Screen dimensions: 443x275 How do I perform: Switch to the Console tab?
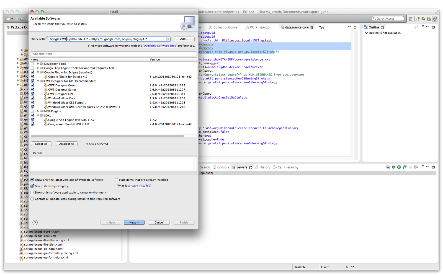point(221,167)
